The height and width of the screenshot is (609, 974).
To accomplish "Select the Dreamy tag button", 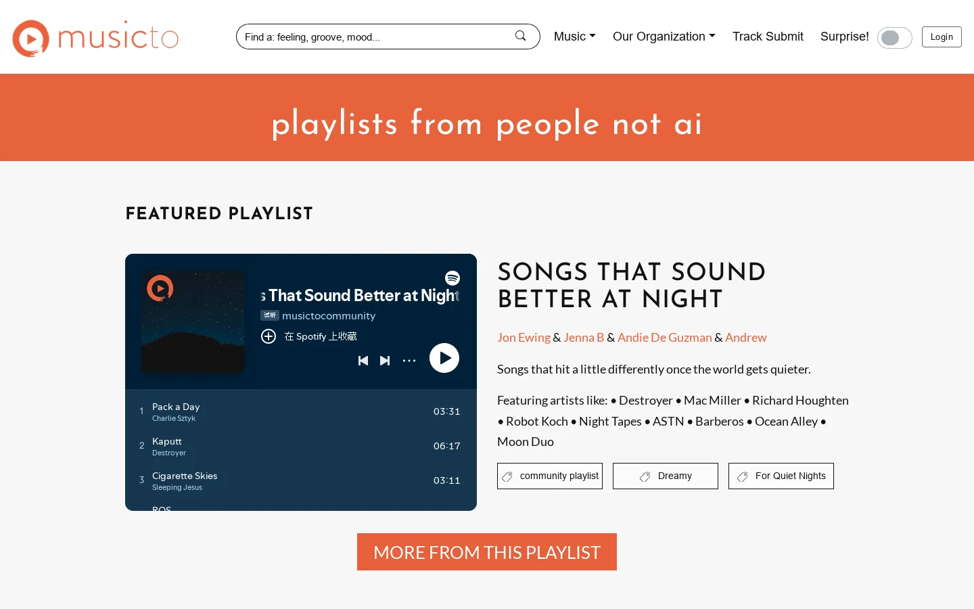I will pos(666,476).
